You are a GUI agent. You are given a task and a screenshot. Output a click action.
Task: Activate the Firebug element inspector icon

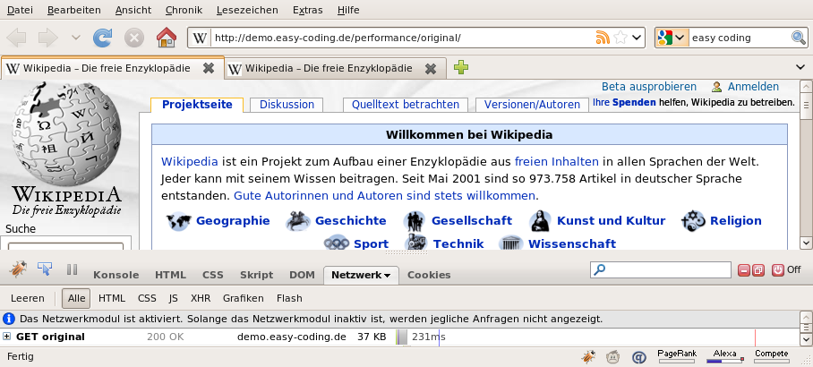pyautogui.click(x=45, y=269)
